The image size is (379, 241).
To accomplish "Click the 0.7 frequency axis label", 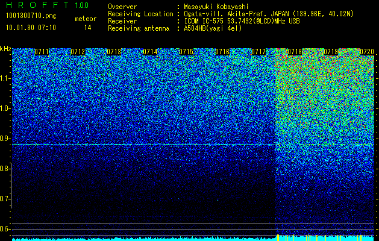I will (5, 199).
